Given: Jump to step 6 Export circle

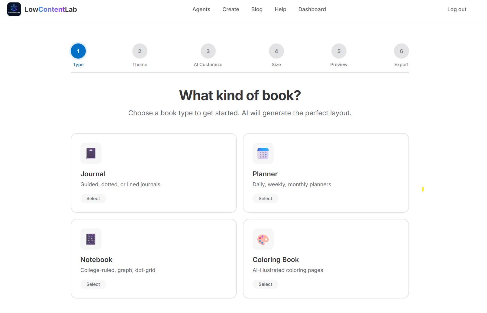Looking at the screenshot, I should point(402,51).
